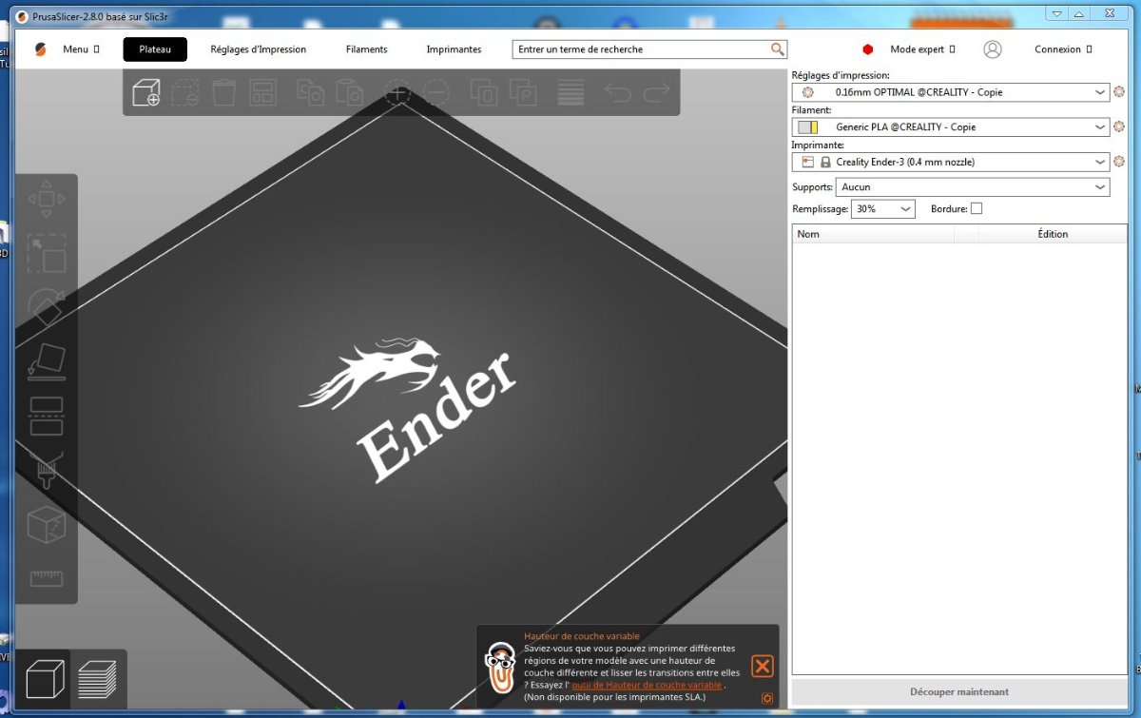
Task: Click the Copy icon in toolbar
Action: [x=311, y=92]
